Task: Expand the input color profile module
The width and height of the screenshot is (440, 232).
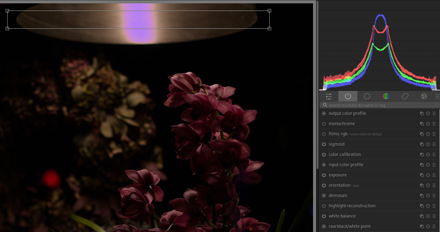Action: (346, 165)
